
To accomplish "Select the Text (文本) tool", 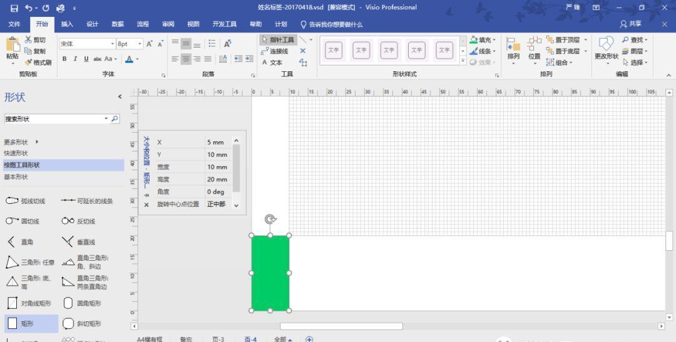I will pyautogui.click(x=272, y=63).
